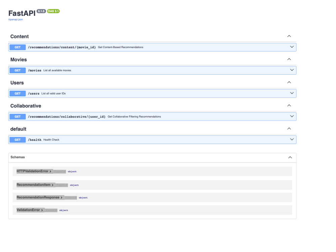Click the default tag heading
Image resolution: width=336 pixels, height=252 pixels.
pos(18,129)
